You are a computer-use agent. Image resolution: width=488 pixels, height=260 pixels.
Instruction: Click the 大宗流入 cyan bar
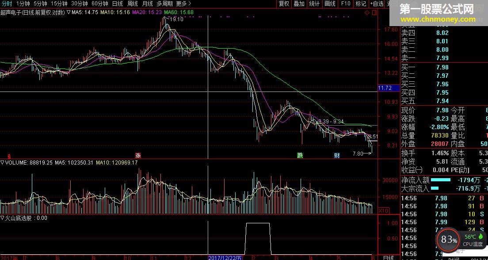click(x=435, y=188)
